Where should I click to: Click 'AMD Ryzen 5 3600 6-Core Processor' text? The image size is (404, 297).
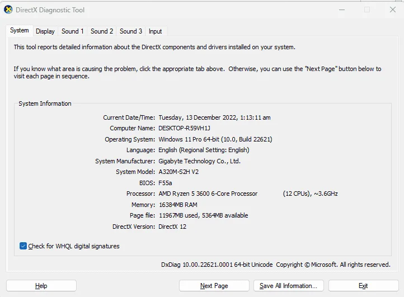tap(208, 194)
